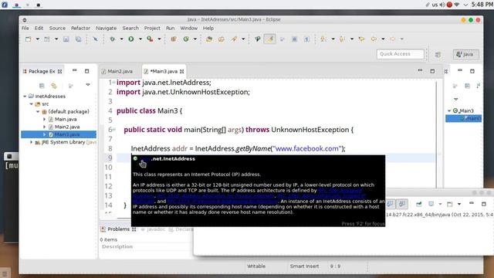Click the New Java Class icon

coord(186,39)
